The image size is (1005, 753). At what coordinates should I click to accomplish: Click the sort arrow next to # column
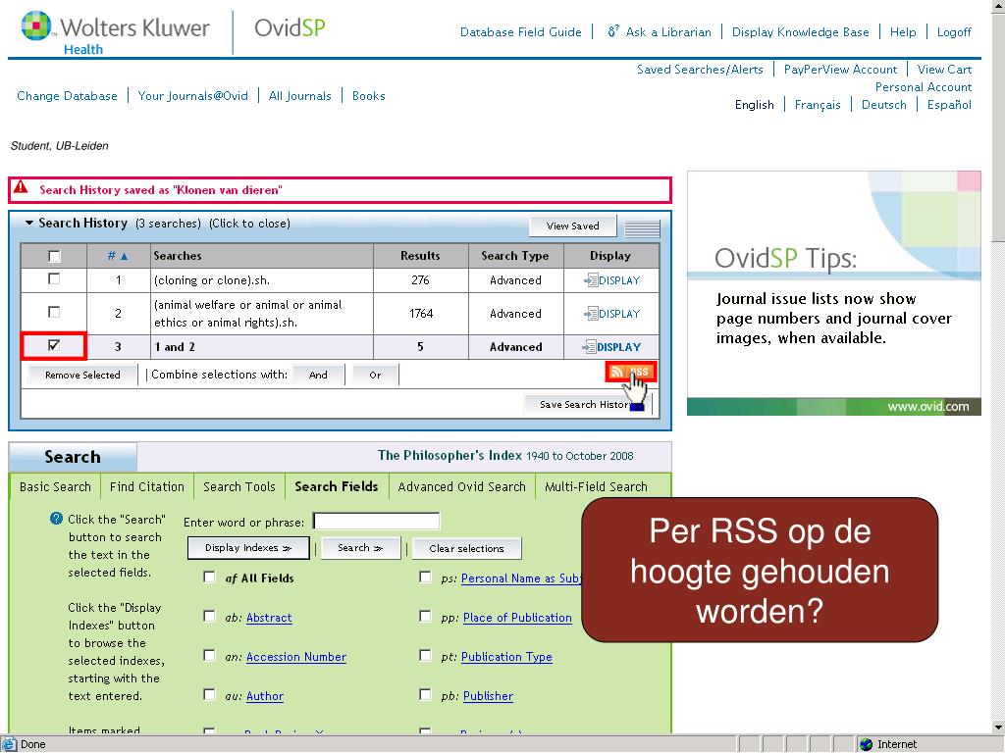(x=125, y=256)
